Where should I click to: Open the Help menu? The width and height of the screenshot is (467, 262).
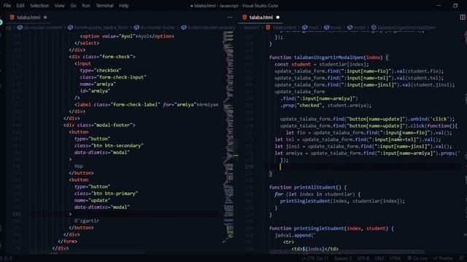124,6
